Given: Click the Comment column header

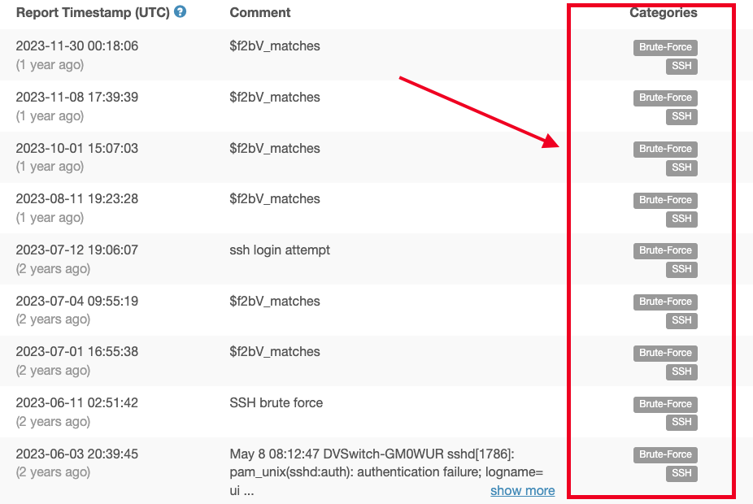Looking at the screenshot, I should [259, 12].
